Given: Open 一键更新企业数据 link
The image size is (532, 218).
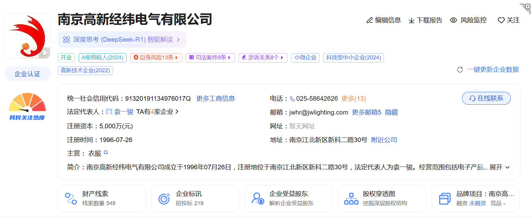Looking at the screenshot, I should tap(493, 70).
